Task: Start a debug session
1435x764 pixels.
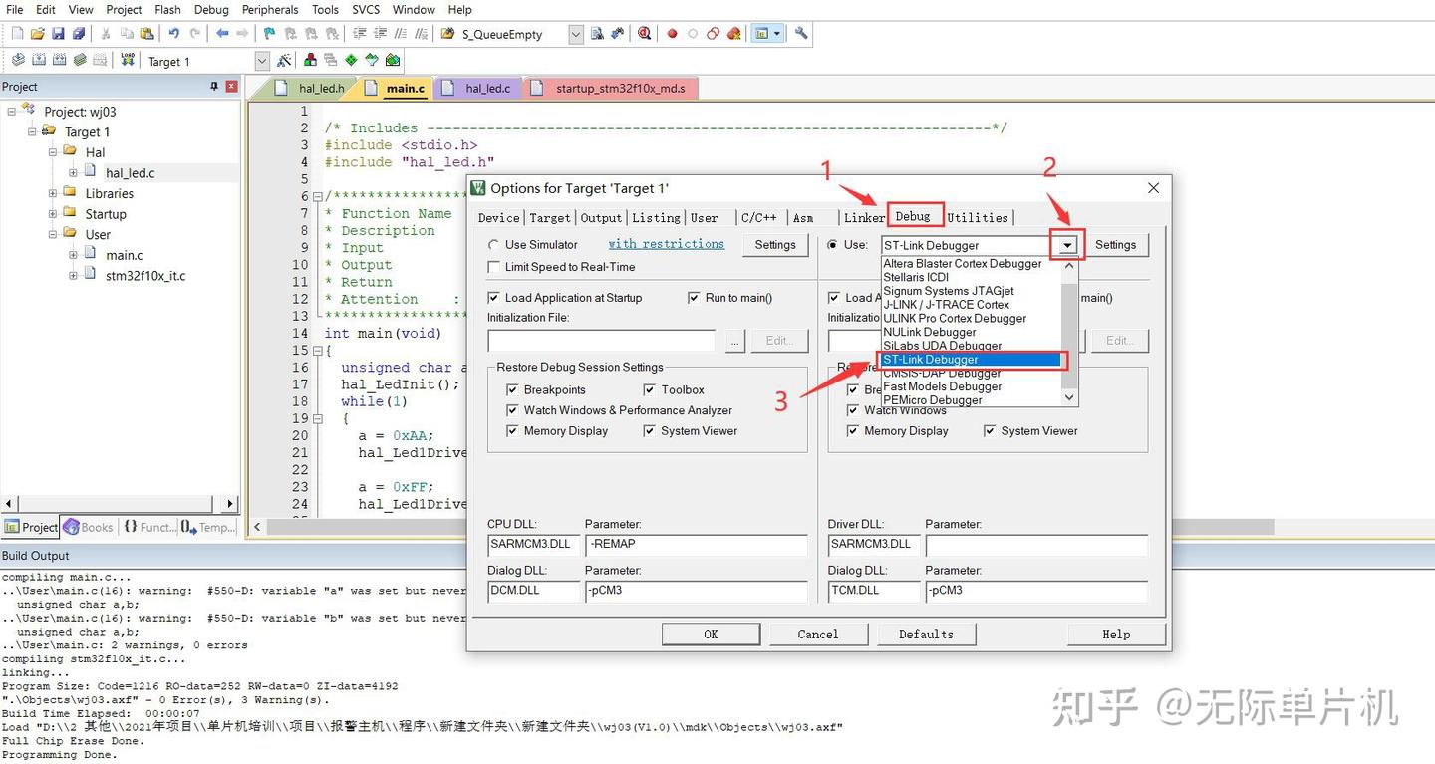Action: [644, 33]
